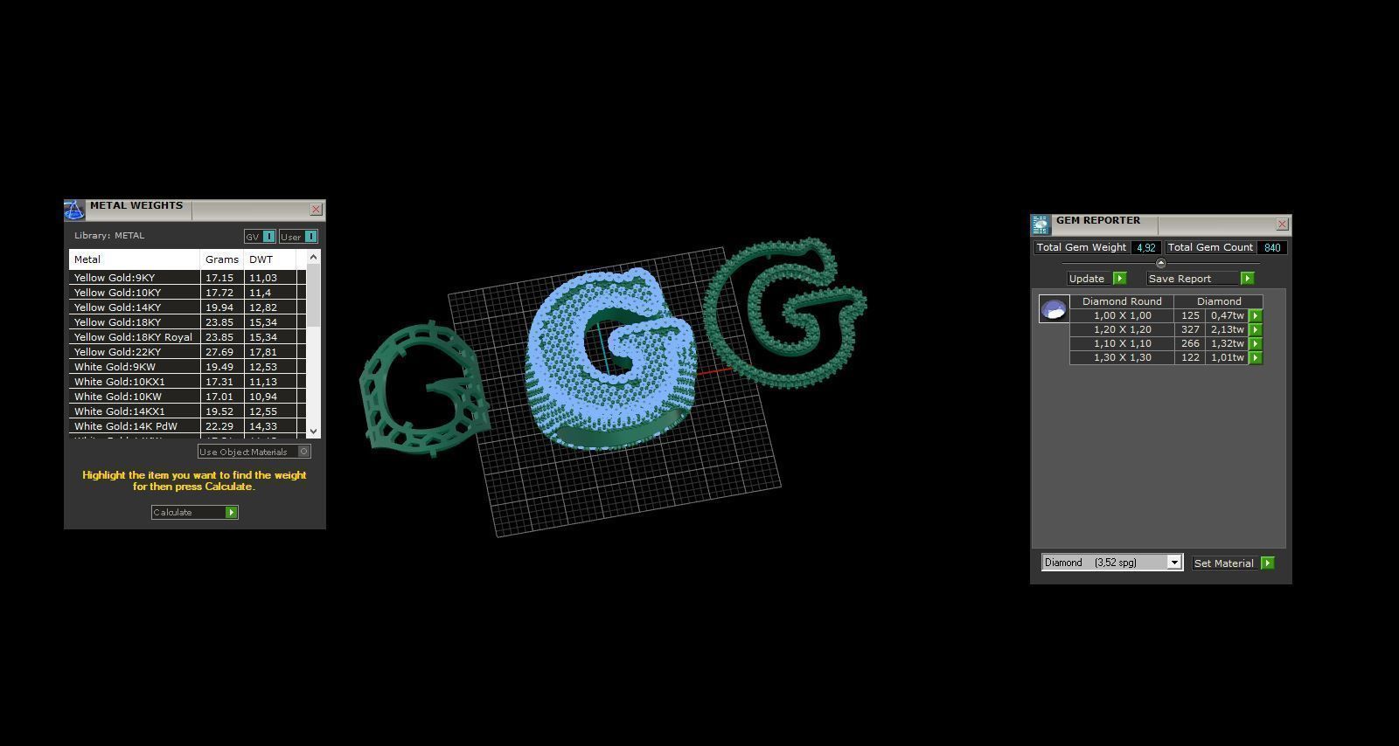The width and height of the screenshot is (1399, 746).
Task: Click the metal list scroll down arrow
Action: [313, 431]
